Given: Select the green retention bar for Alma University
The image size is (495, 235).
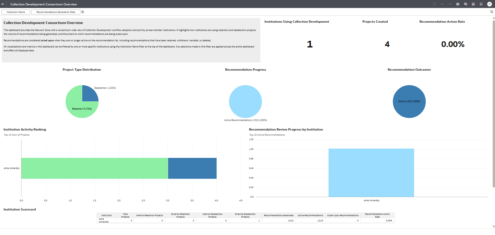Looking at the screenshot, I should [95, 168].
